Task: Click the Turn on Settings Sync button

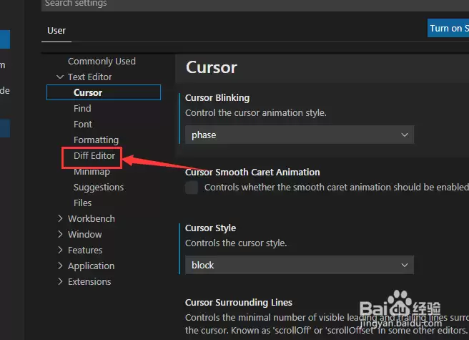Action: coord(448,28)
